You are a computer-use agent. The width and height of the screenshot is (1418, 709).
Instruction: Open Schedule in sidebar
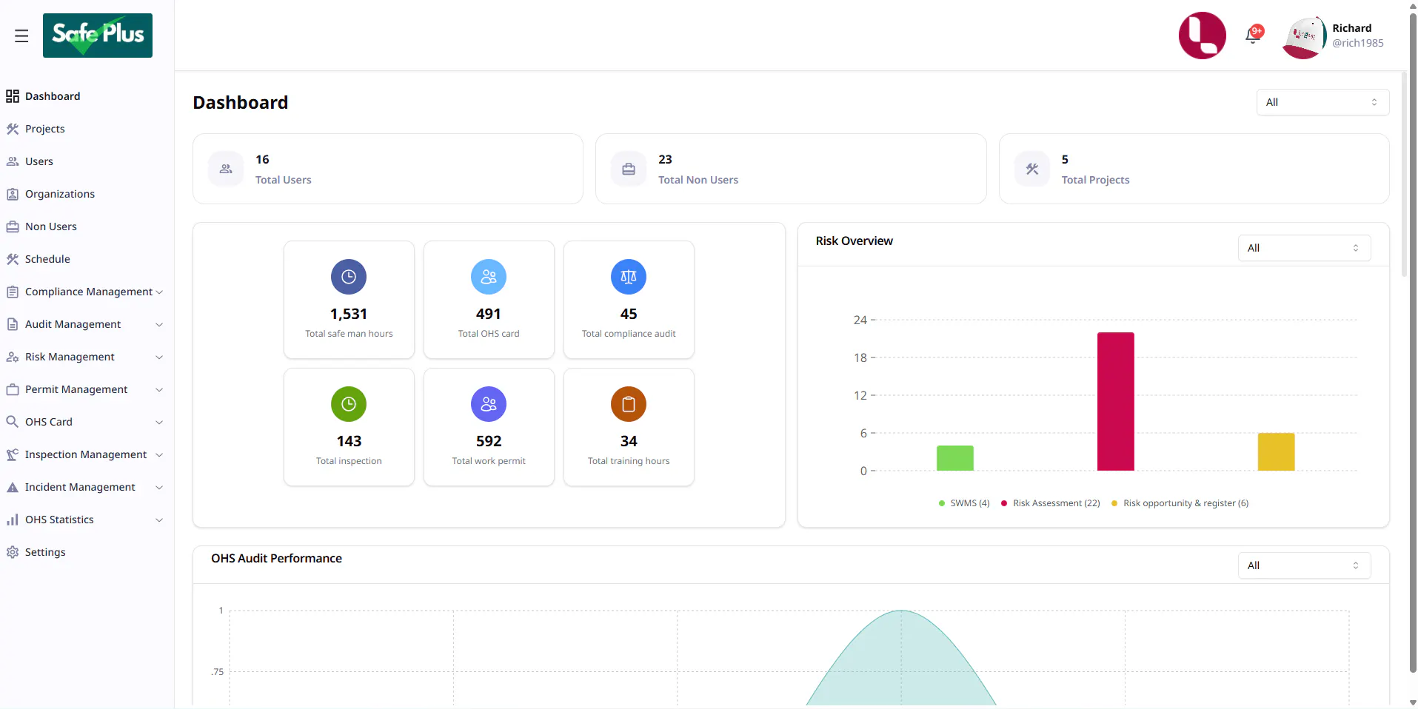(x=47, y=259)
